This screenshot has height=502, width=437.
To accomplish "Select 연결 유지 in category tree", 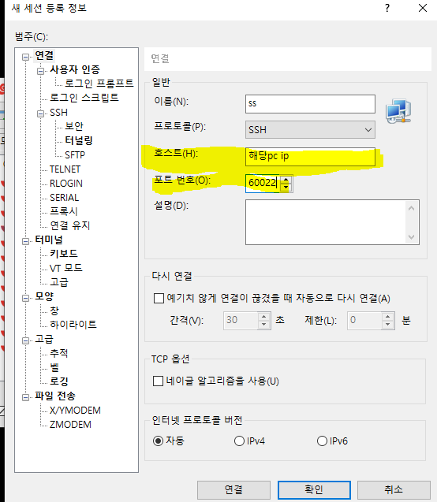I will (70, 225).
